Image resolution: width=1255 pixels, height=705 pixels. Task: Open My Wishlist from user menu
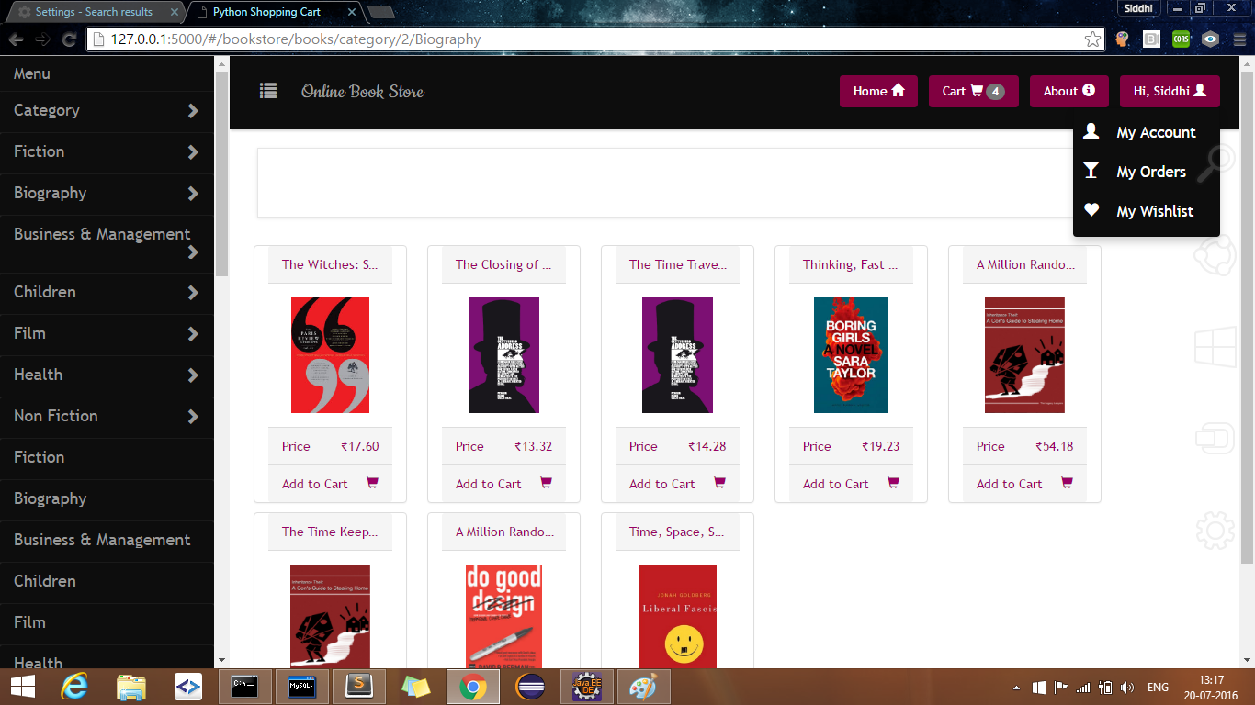coord(1146,211)
